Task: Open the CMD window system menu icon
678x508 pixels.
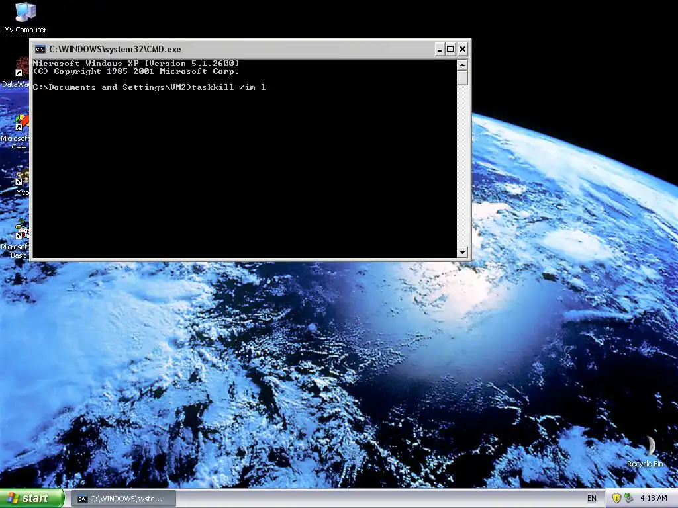Action: point(40,49)
